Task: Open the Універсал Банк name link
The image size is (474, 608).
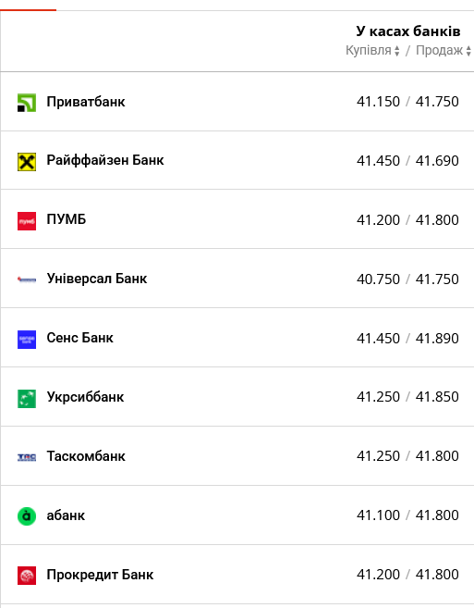Action: coord(97,279)
